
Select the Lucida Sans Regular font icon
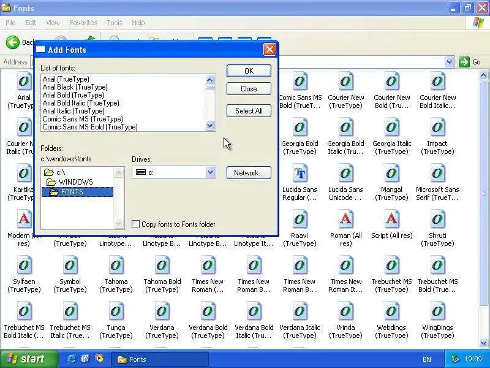[x=300, y=174]
